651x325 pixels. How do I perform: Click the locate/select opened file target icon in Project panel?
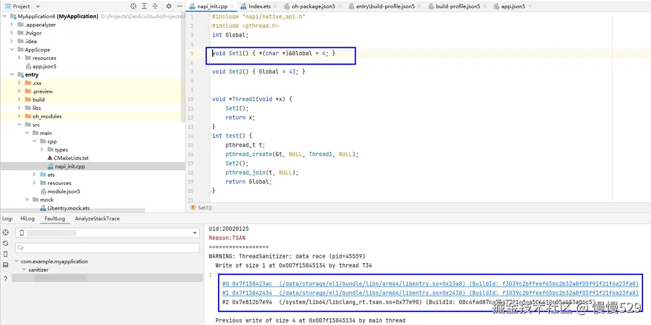[x=133, y=6]
